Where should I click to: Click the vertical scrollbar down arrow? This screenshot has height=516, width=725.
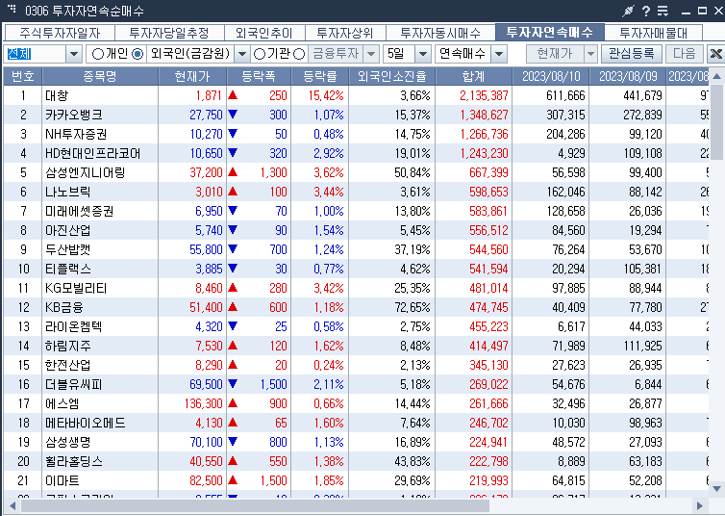[716, 488]
